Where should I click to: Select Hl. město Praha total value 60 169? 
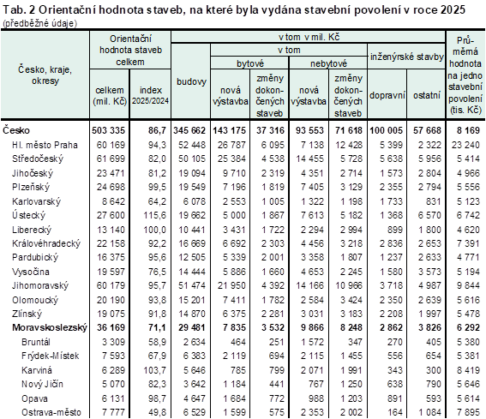111,145
